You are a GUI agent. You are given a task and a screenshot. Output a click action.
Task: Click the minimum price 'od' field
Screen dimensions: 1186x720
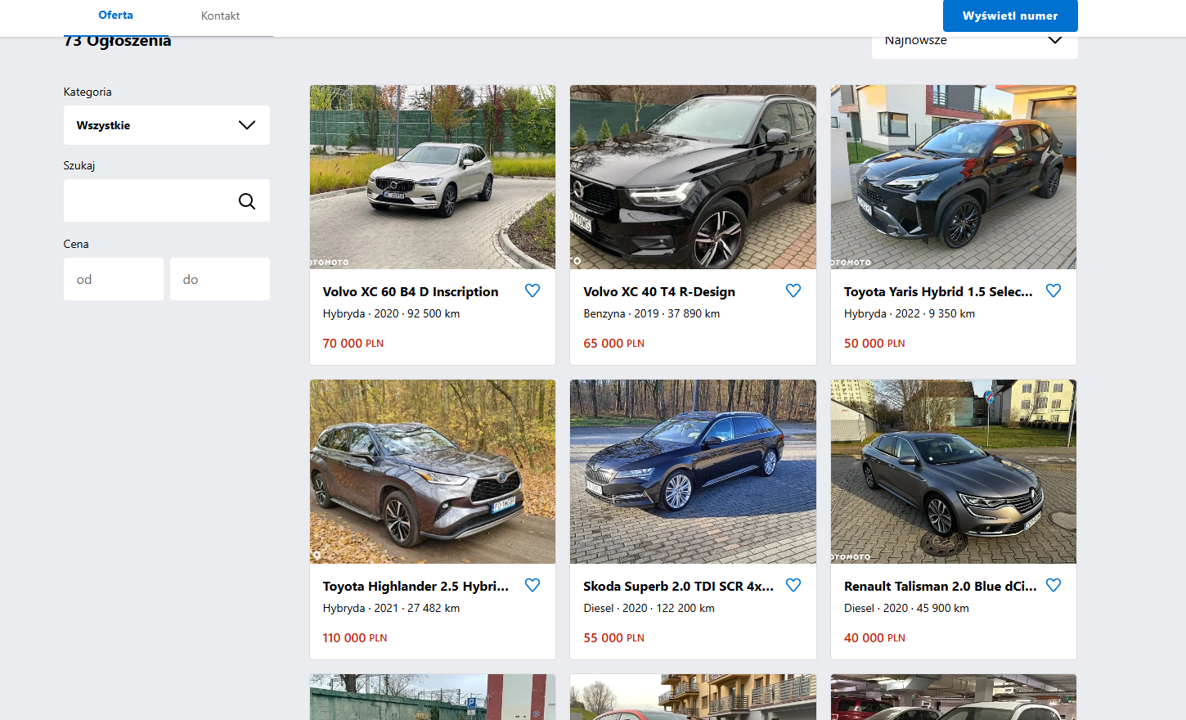click(114, 279)
